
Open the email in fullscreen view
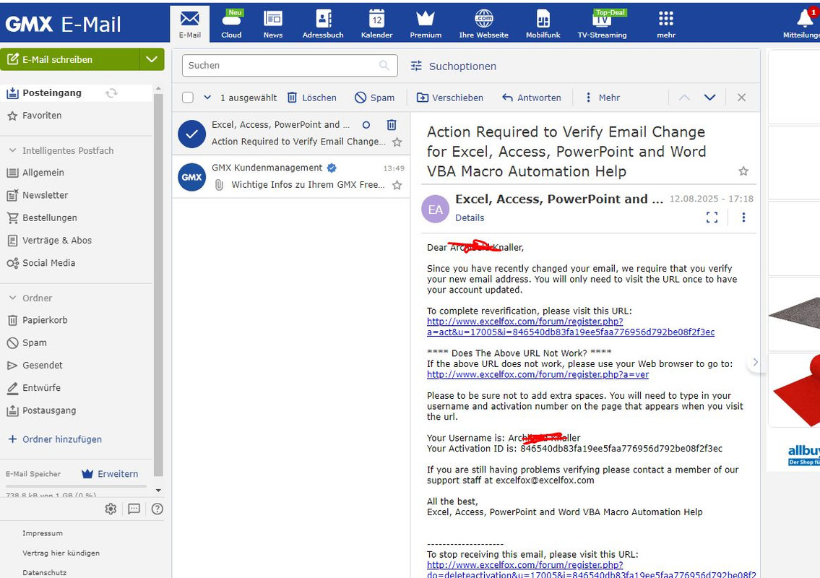(712, 217)
